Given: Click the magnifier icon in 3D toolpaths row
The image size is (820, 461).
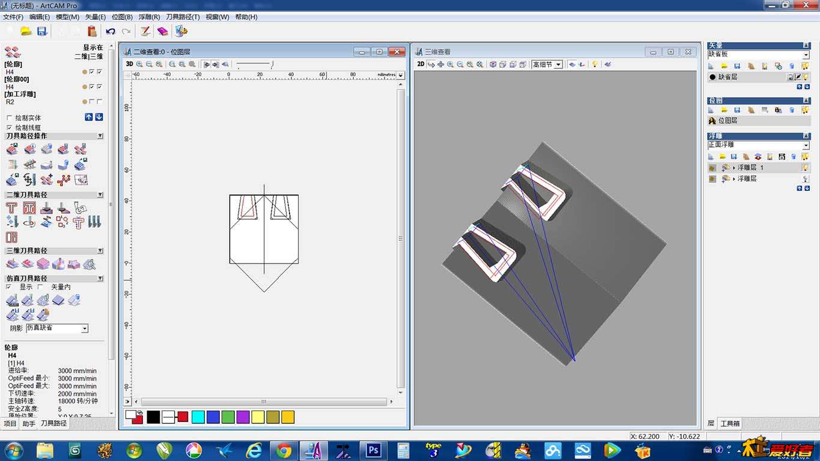Looking at the screenshot, I should pos(89,264).
